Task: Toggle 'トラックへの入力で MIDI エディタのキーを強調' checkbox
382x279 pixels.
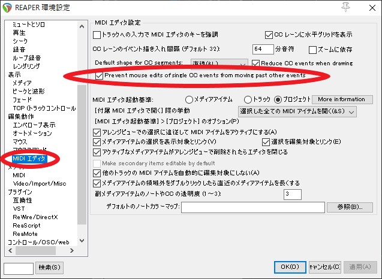Action: click(x=97, y=35)
